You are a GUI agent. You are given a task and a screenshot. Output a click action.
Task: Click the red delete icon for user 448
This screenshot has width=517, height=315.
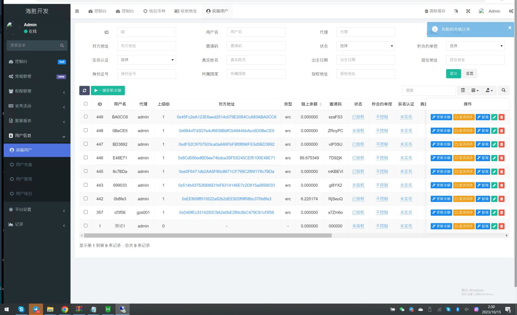501,131
